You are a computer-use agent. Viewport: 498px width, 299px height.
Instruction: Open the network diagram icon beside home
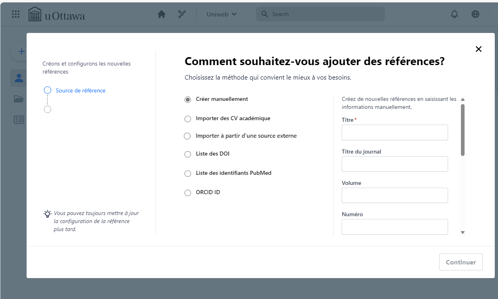click(181, 14)
